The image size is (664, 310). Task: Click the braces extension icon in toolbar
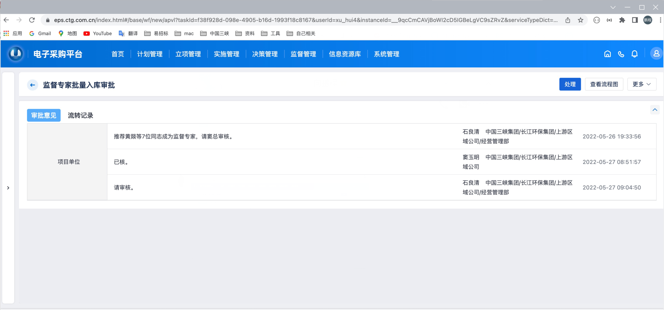tap(609, 20)
